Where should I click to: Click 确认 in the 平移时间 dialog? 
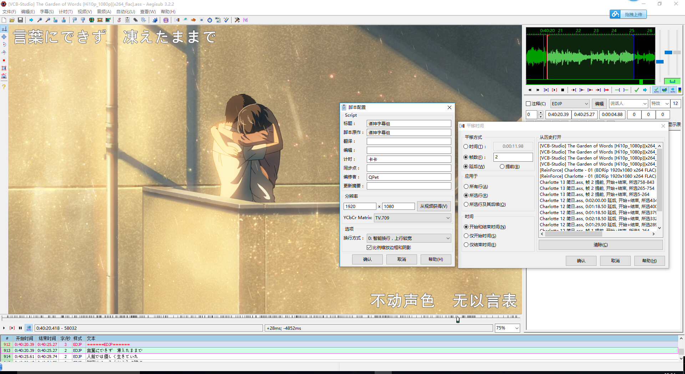(581, 261)
